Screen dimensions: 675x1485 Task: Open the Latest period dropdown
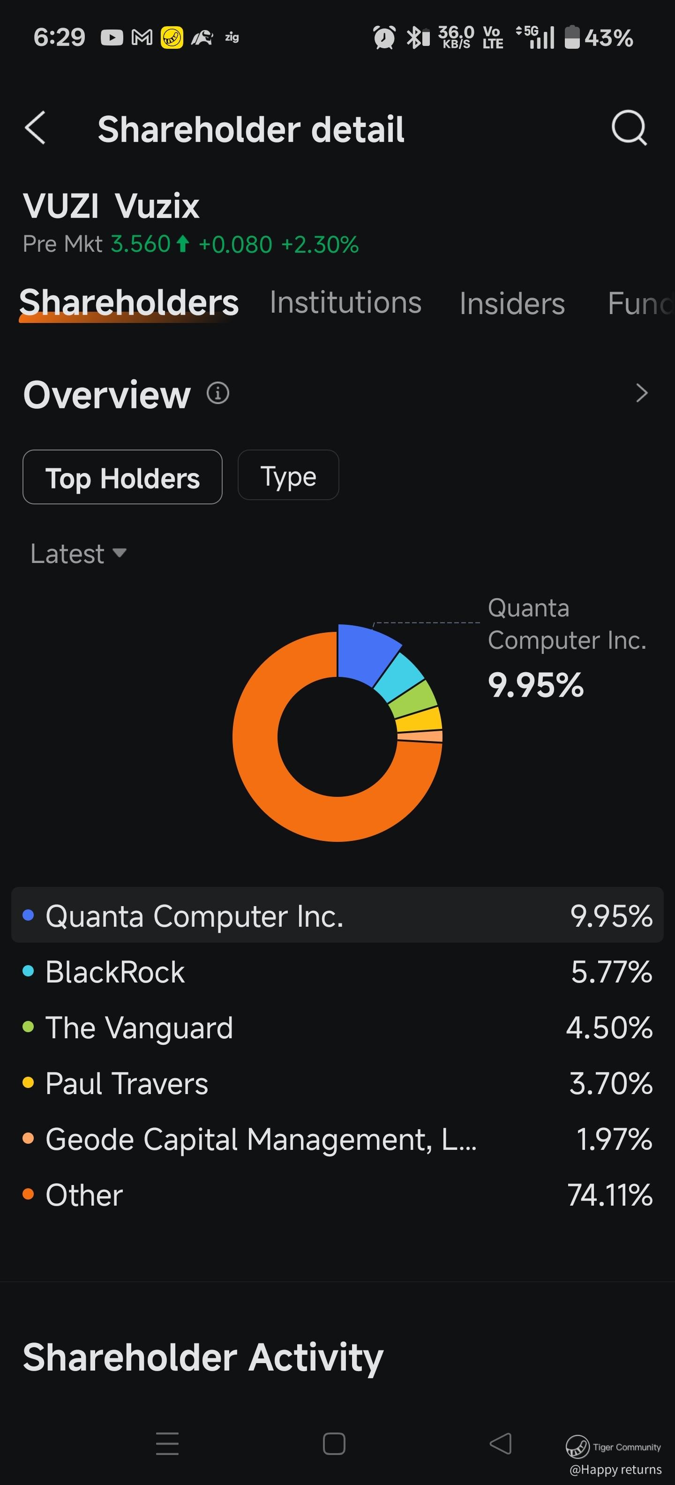(x=78, y=554)
